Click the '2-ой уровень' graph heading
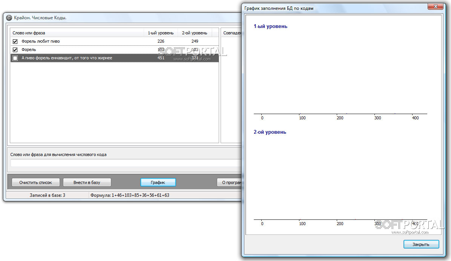This screenshot has height=261, width=451. click(x=270, y=132)
